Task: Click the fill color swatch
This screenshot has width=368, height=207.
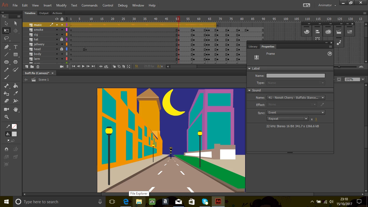Action: pyautogui.click(x=14, y=134)
